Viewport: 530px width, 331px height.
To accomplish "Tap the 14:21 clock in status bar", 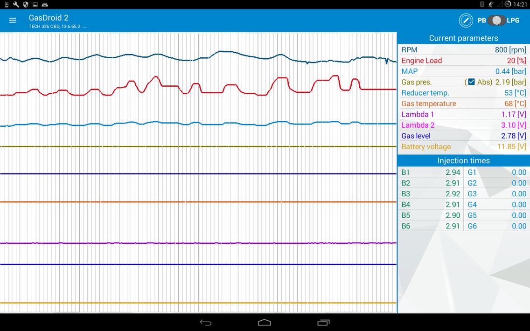I will (x=520, y=4).
